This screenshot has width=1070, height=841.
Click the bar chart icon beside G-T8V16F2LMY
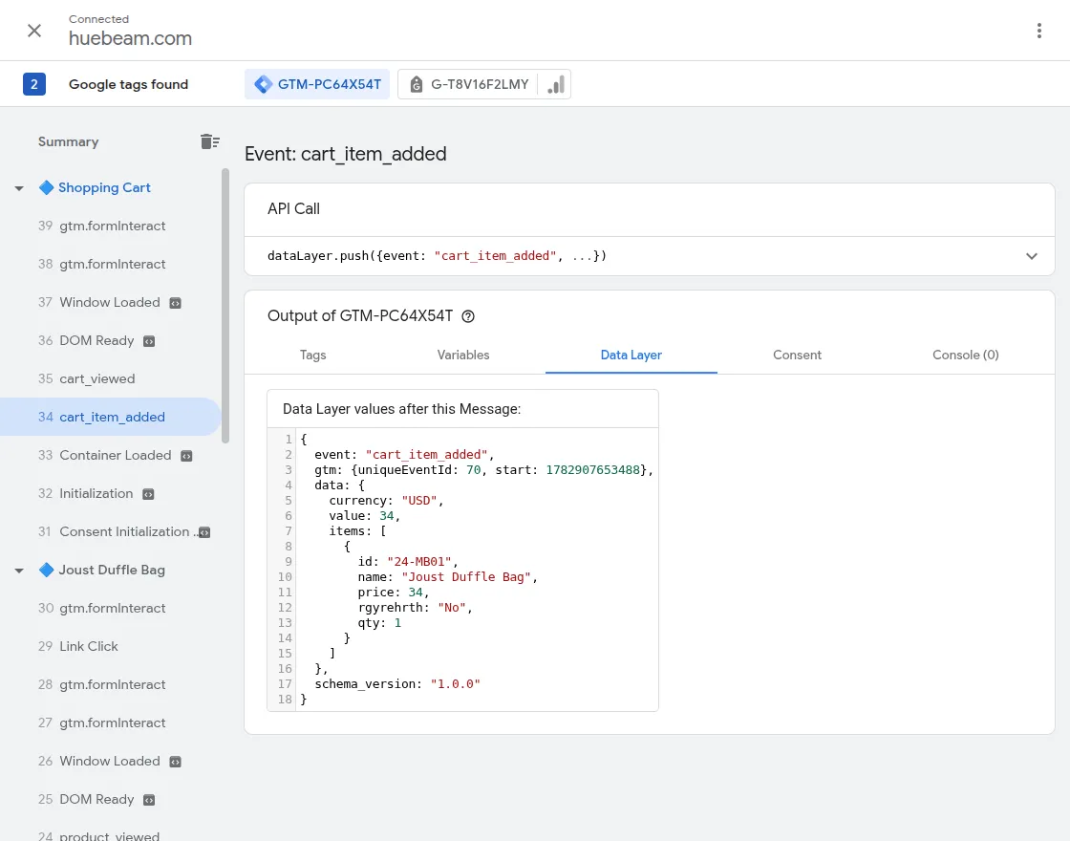click(x=555, y=85)
